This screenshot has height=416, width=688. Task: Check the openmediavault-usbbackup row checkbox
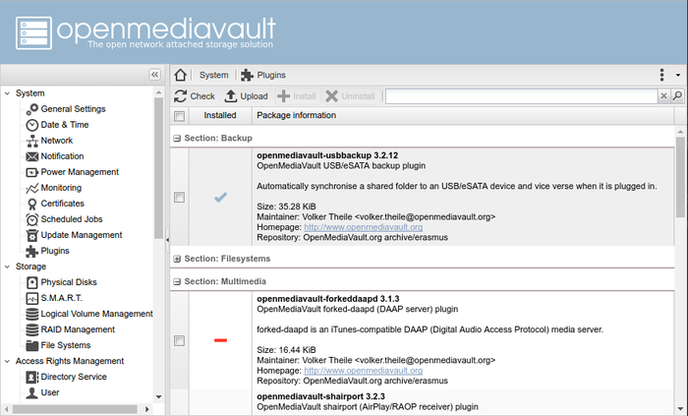tap(179, 197)
